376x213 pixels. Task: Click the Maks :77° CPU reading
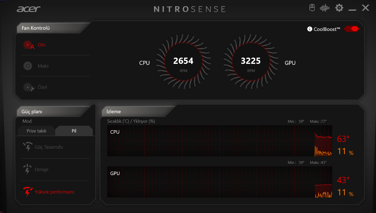click(318, 121)
